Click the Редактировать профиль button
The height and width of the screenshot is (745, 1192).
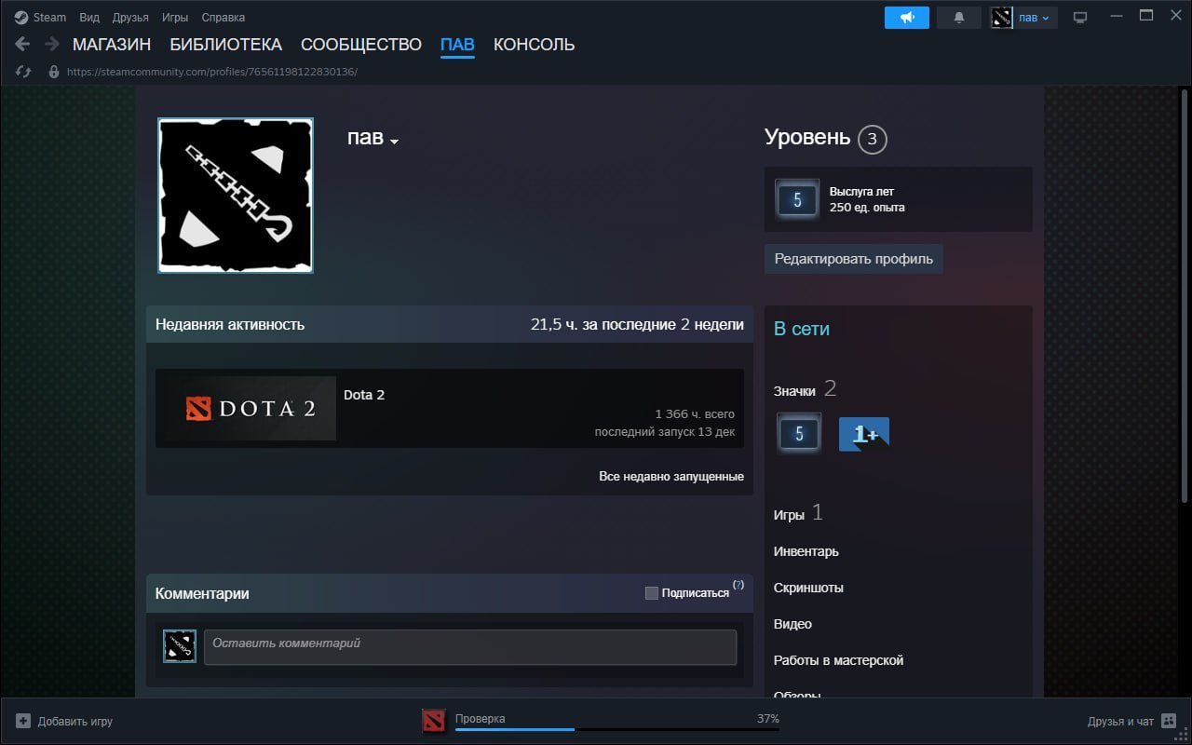click(x=853, y=259)
